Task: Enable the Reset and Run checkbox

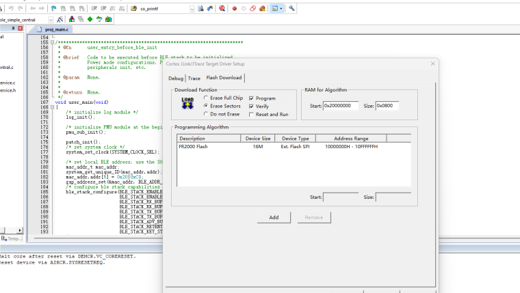Action: click(x=251, y=114)
